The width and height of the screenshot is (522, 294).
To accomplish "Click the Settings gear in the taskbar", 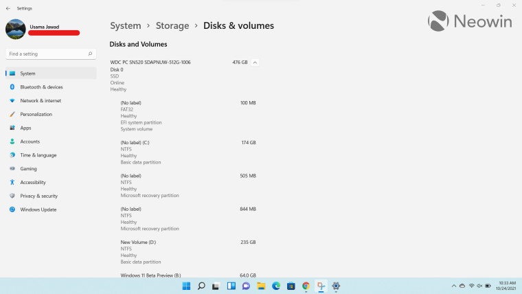I will (336, 286).
